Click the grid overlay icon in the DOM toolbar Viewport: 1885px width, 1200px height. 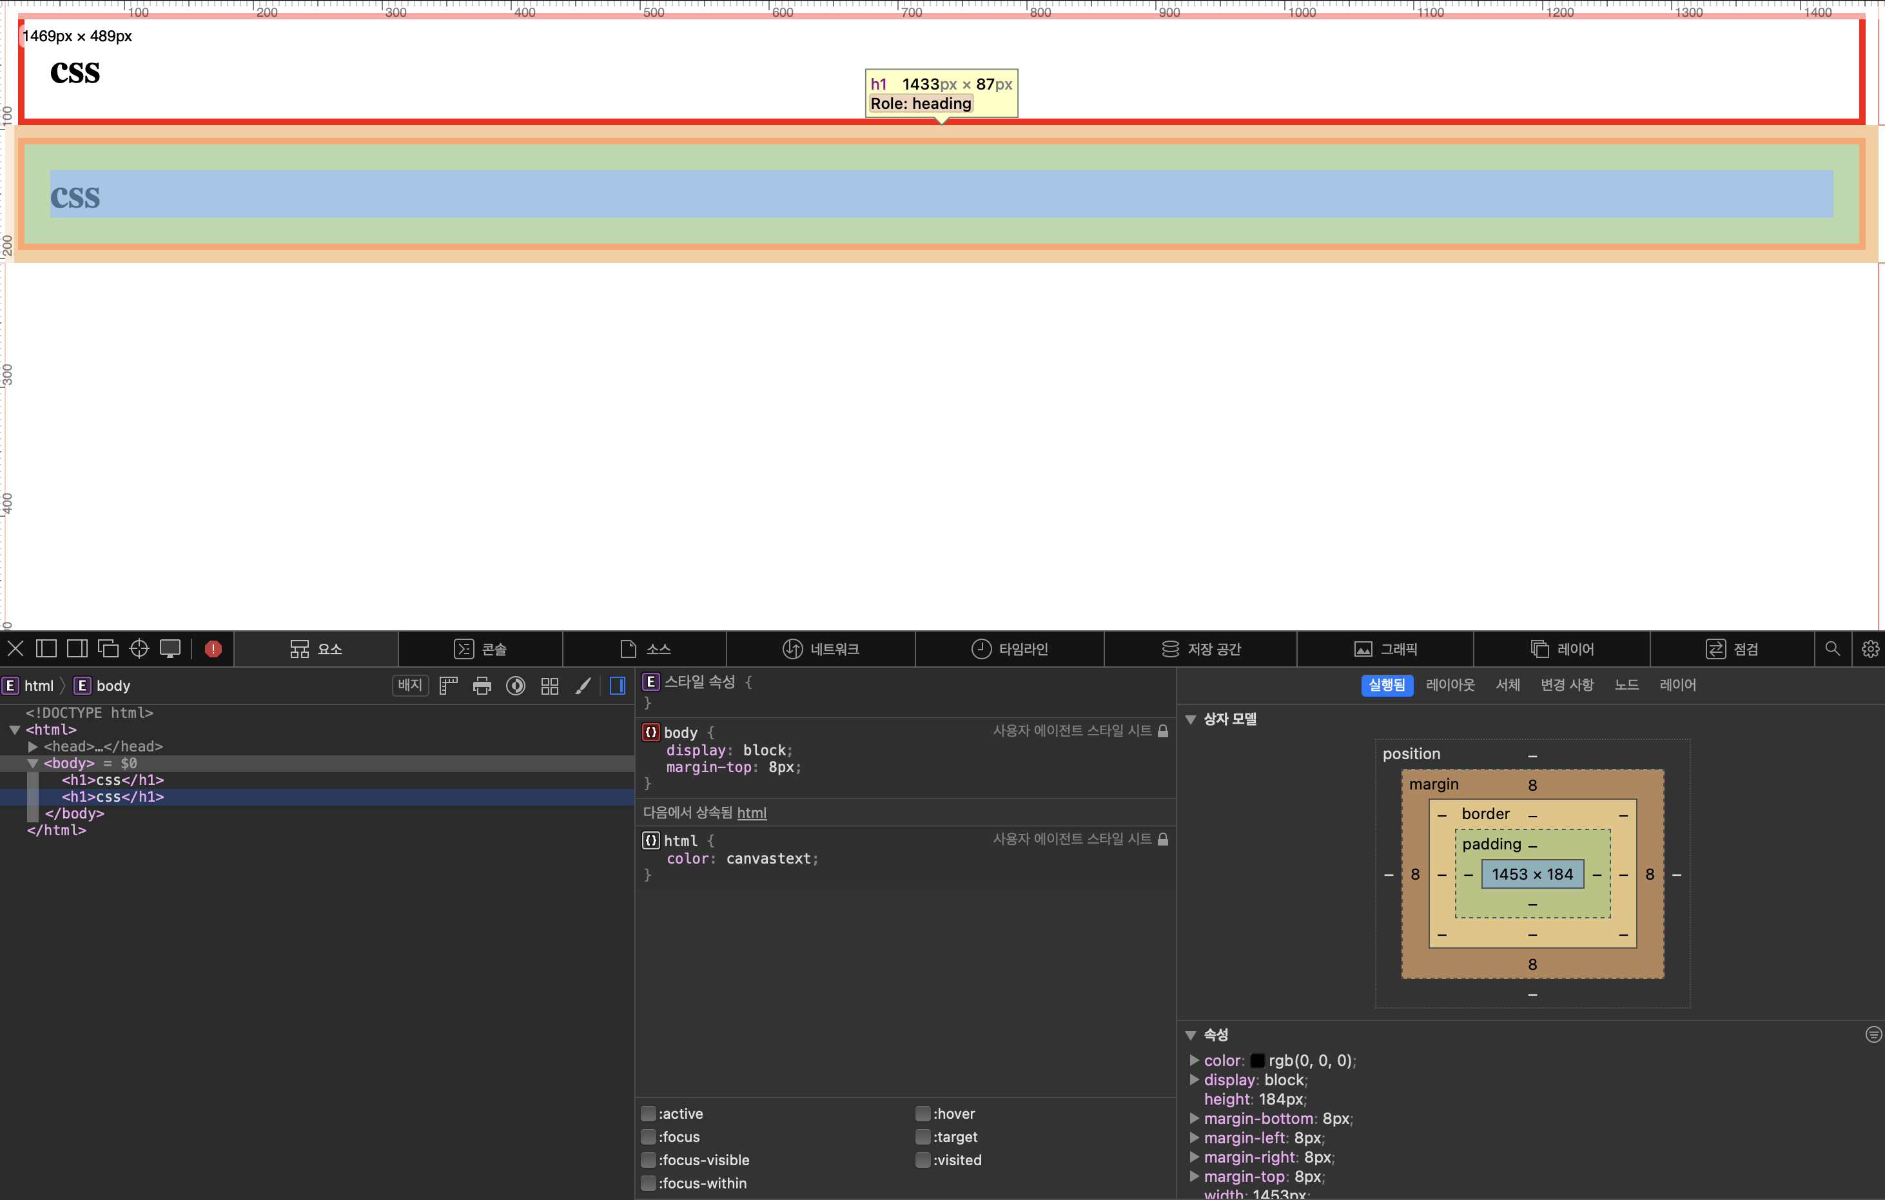[x=549, y=686]
